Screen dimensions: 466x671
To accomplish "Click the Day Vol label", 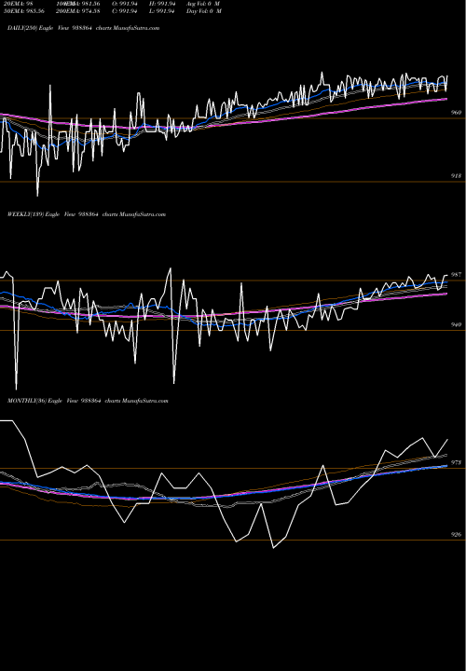I will point(204,11).
